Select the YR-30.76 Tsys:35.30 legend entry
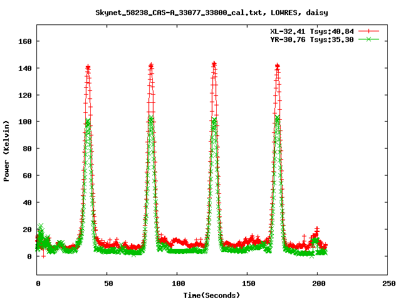The width and height of the screenshot is (401, 301). [312, 40]
